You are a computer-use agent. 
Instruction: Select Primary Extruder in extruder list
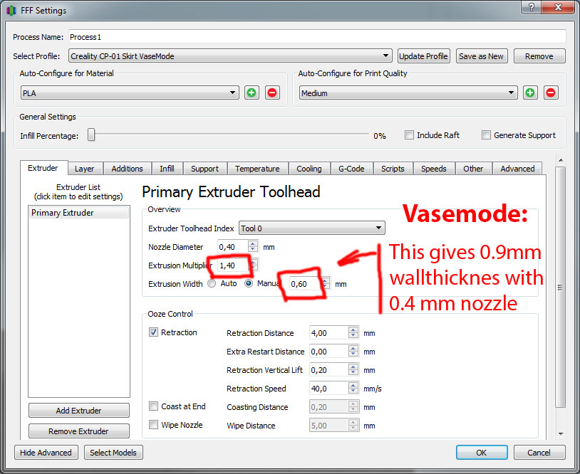[x=79, y=213]
